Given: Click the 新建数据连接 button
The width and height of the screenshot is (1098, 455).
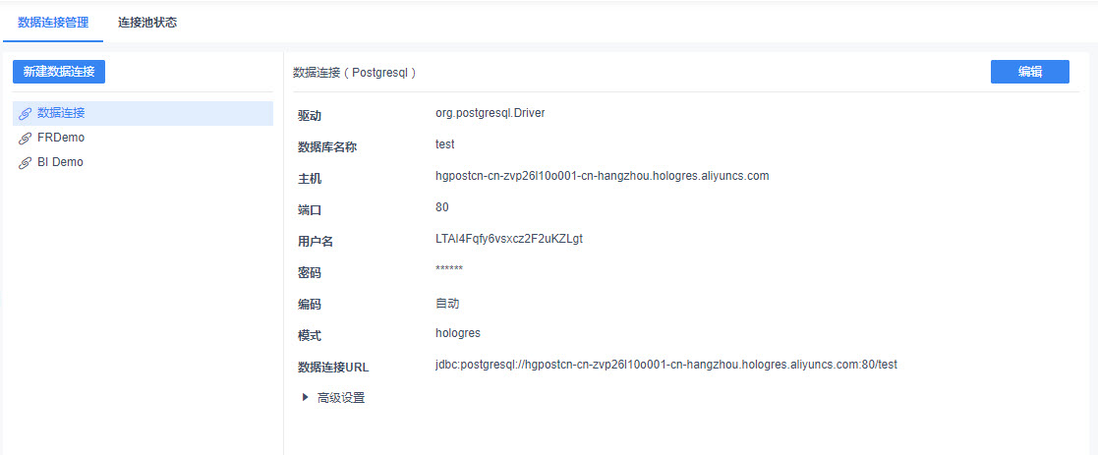Looking at the screenshot, I should [x=59, y=72].
